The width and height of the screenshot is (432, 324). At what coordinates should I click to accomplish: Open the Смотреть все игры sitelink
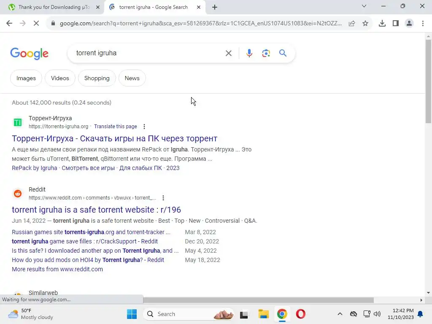click(88, 168)
